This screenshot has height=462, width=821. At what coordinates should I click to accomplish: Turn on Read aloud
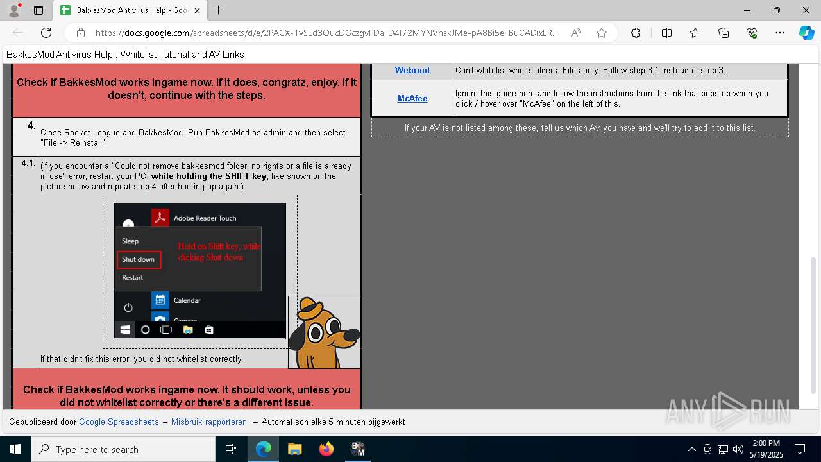point(576,33)
